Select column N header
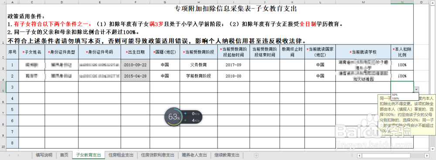 pos(402,2)
